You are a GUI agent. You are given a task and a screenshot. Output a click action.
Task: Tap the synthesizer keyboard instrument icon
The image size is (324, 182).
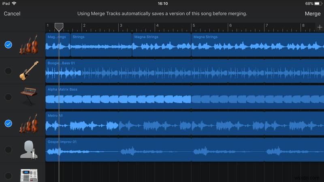29,96
